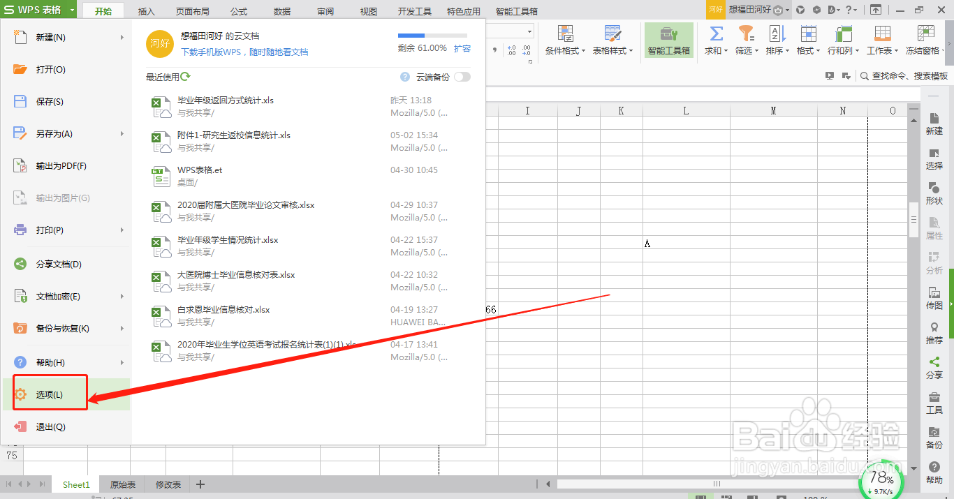Add a new sheet with plus
This screenshot has width=954, height=499.
coord(200,484)
